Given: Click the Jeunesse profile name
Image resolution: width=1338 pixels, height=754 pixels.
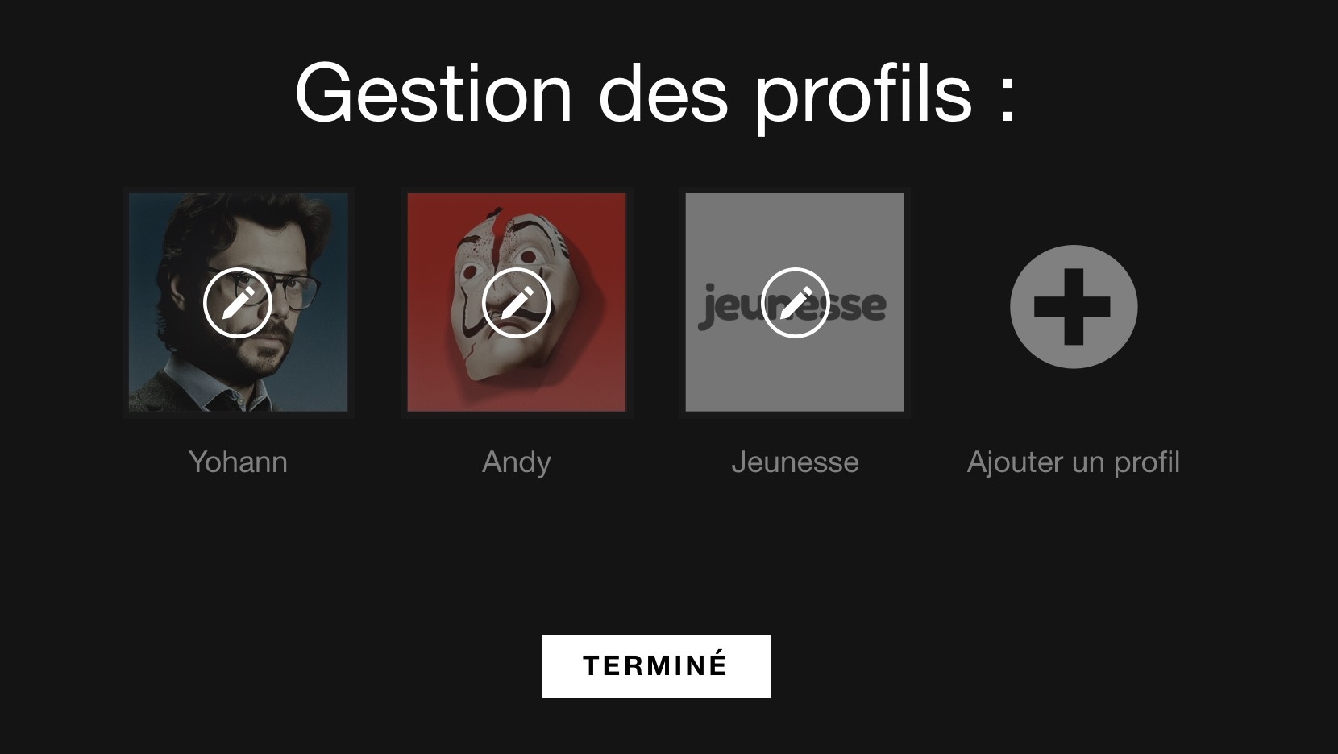Looking at the screenshot, I should (795, 462).
